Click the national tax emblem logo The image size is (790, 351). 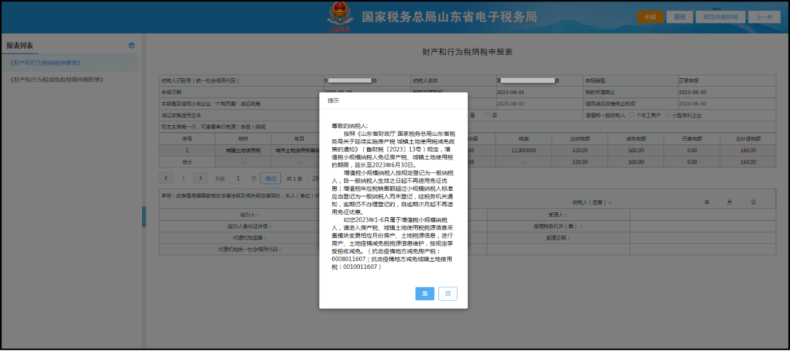pyautogui.click(x=339, y=16)
